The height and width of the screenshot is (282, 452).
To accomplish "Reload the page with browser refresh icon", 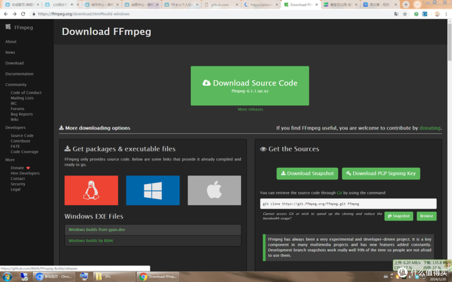I will (x=23, y=14).
